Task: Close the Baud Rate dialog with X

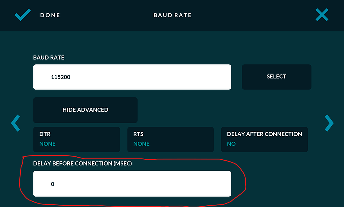Action: coord(322,15)
